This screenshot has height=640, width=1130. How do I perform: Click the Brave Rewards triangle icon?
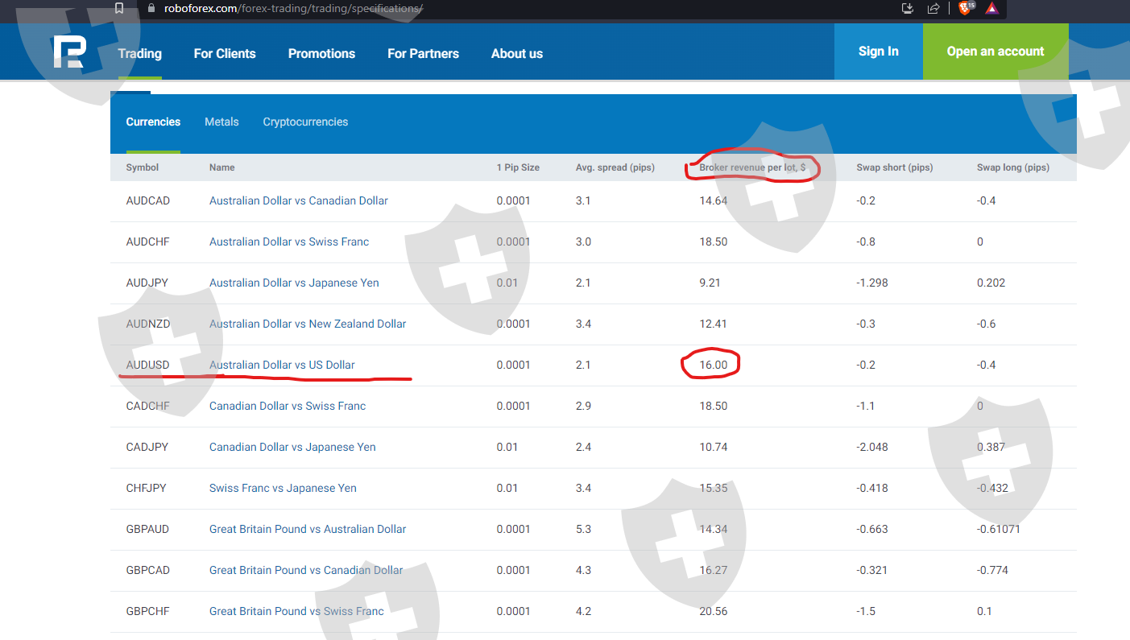tap(991, 8)
